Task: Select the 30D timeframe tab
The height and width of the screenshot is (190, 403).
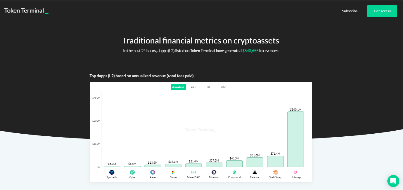Action: [223, 87]
